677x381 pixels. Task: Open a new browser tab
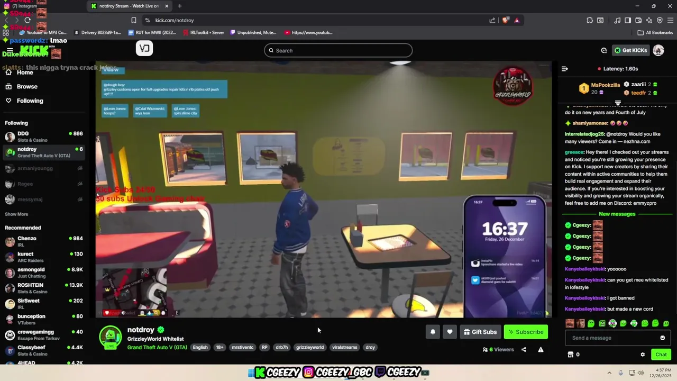tap(180, 6)
